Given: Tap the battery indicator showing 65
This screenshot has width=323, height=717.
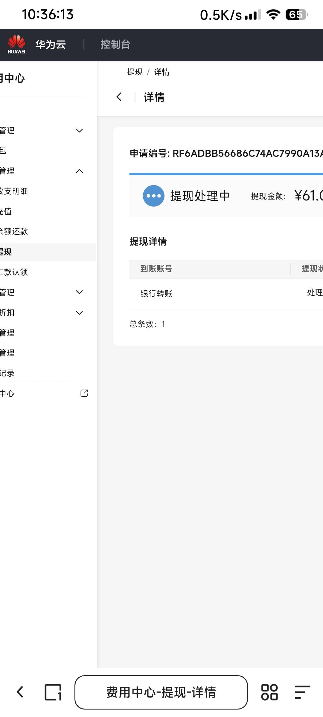Looking at the screenshot, I should coord(297,15).
